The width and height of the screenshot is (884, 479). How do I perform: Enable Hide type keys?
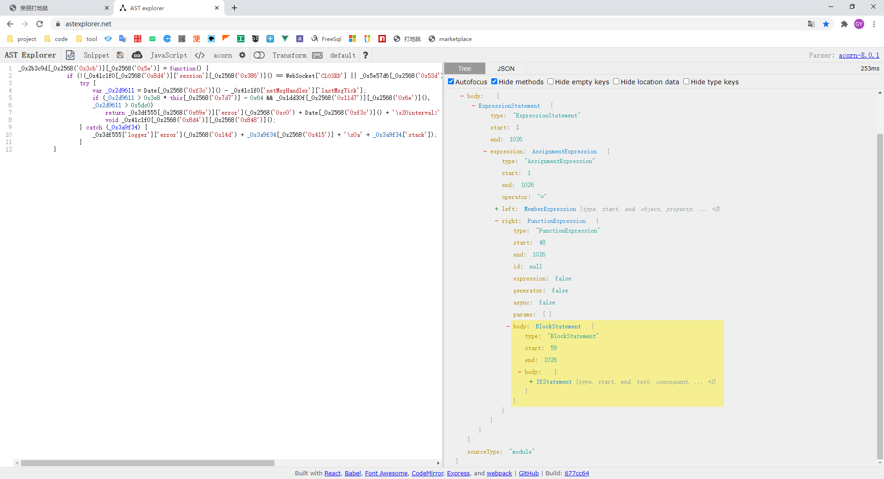coord(686,82)
